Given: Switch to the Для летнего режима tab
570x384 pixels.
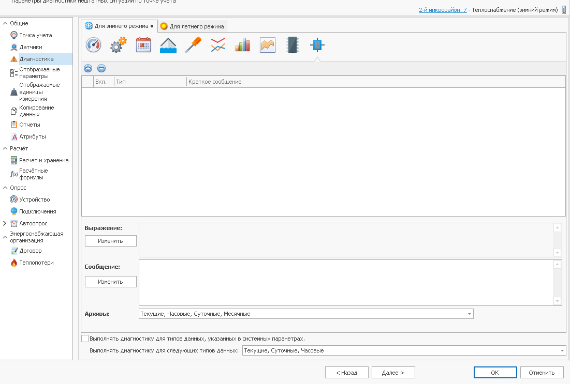Looking at the screenshot, I should 192,26.
